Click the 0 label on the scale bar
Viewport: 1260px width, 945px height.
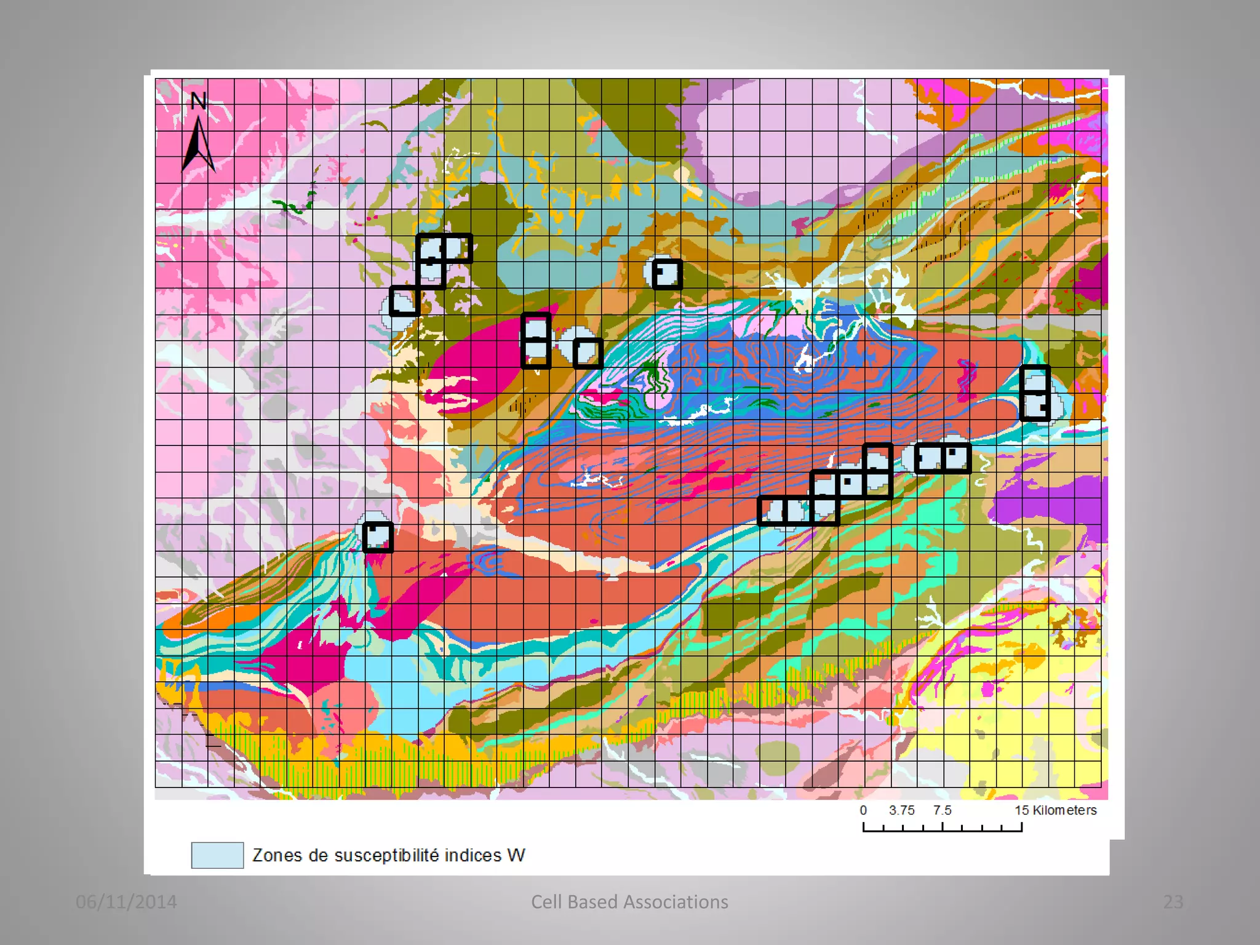coord(863,810)
